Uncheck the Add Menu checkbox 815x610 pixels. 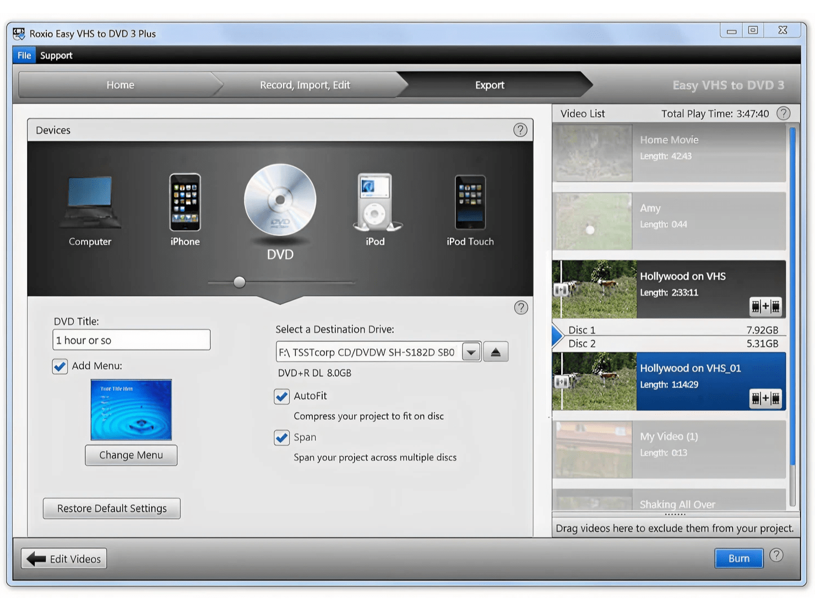(59, 366)
